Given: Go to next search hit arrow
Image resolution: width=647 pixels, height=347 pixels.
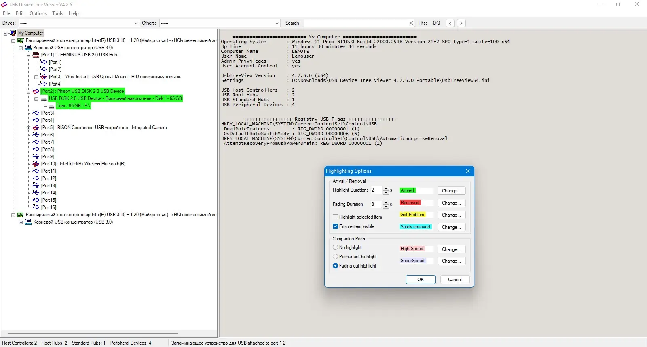Looking at the screenshot, I should click(461, 23).
